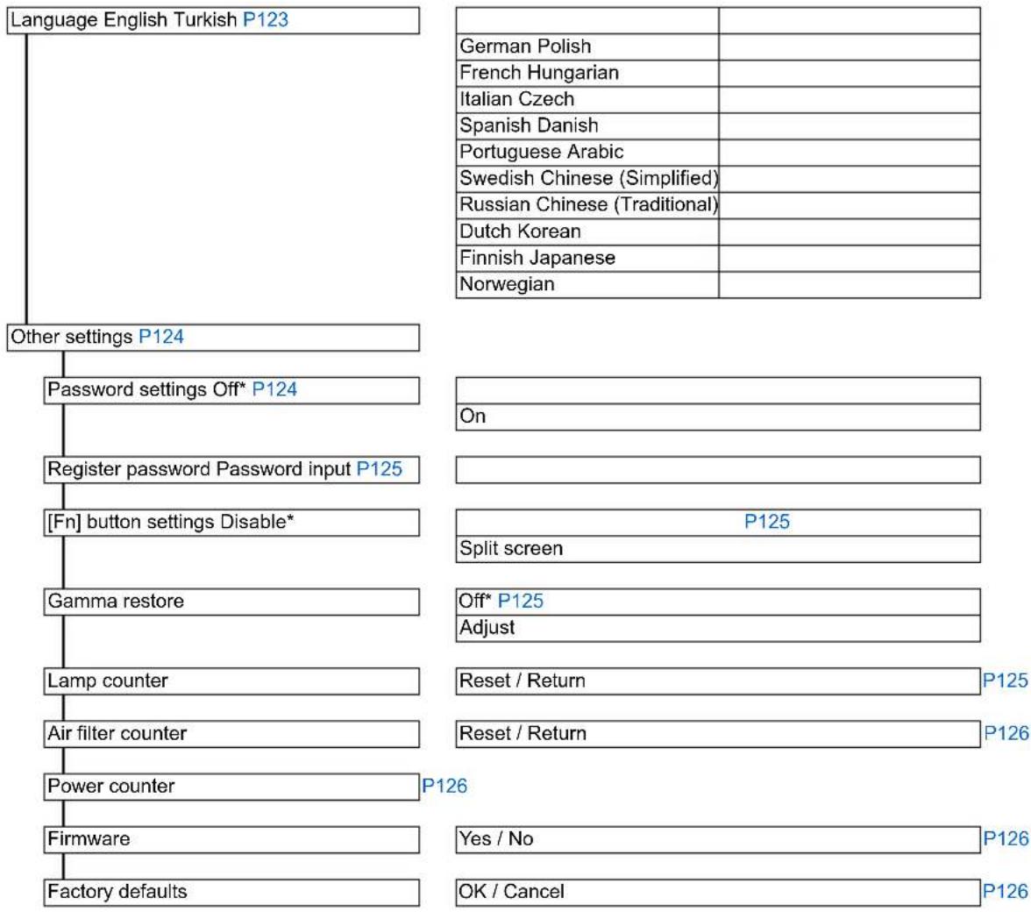Follow the P125 link next to Gamma restore Off*

coord(521,601)
